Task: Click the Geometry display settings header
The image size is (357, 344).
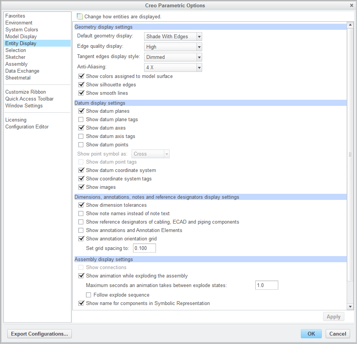Action: click(x=210, y=27)
